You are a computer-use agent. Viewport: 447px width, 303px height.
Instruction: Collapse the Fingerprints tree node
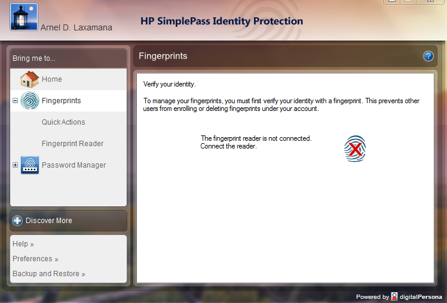16,100
